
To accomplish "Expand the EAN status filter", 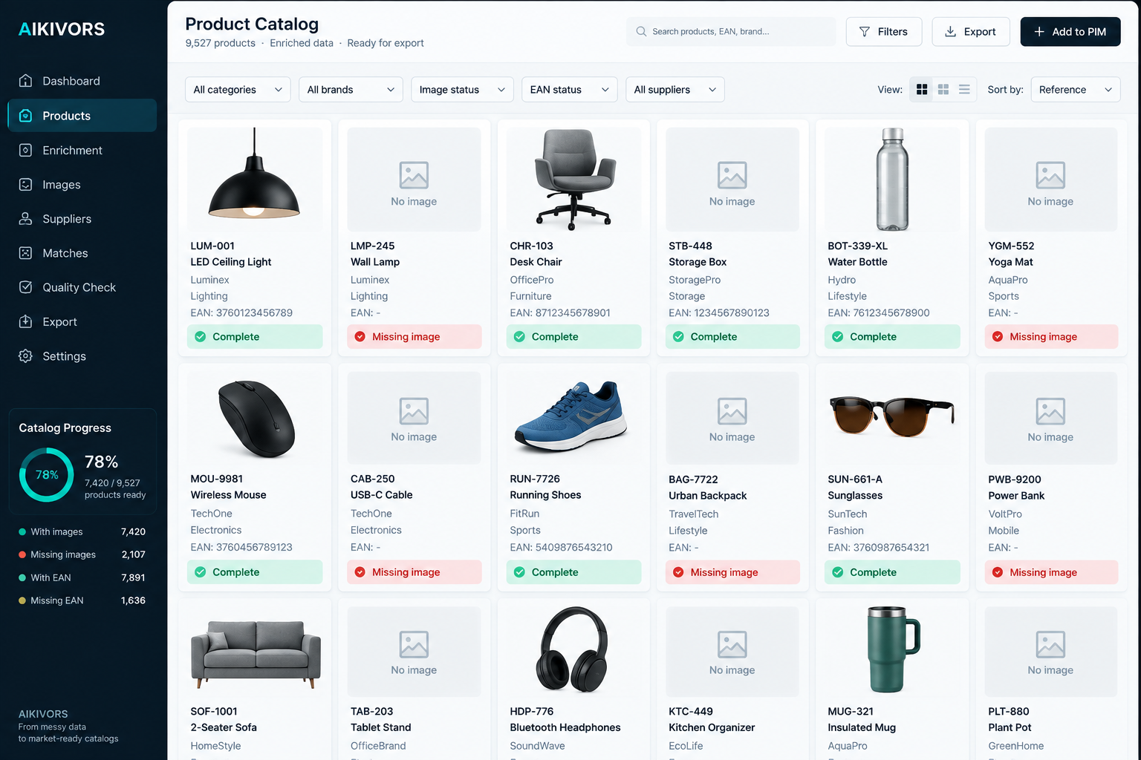I will (569, 90).
